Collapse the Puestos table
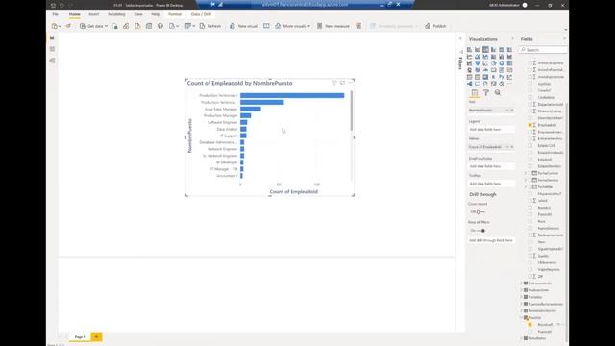 521,318
